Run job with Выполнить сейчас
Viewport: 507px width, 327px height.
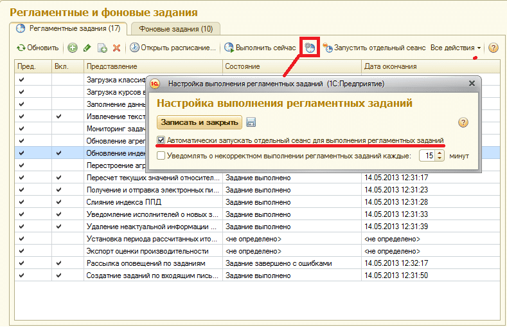[260, 48]
